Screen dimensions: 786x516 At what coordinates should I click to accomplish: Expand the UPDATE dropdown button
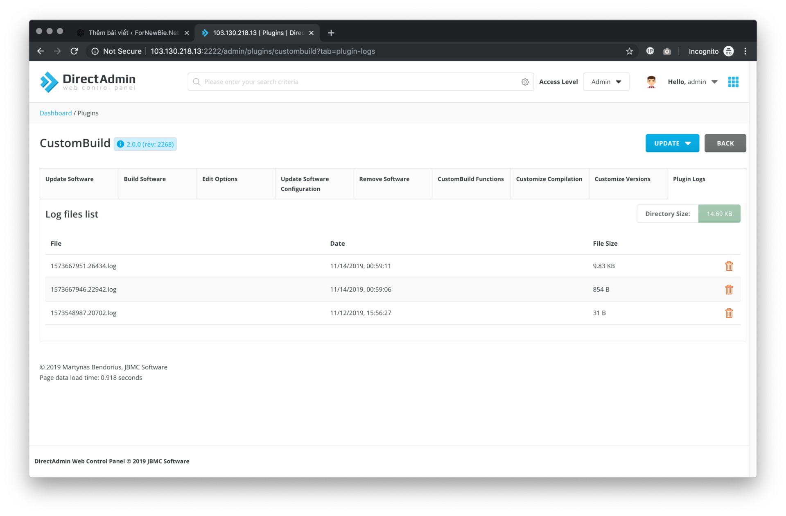click(672, 143)
